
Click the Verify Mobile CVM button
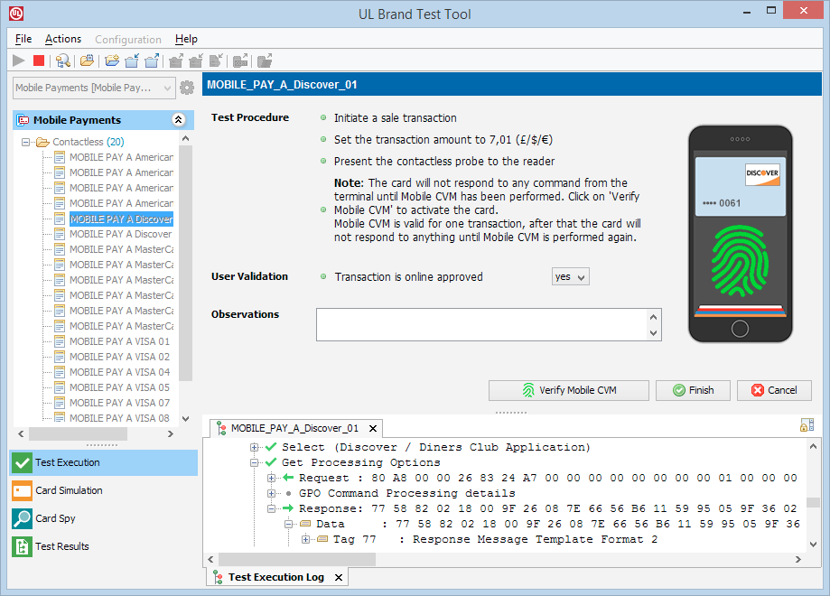point(568,391)
